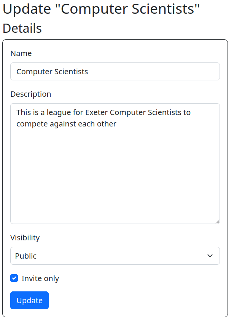Grab the Description textarea resize handle

pos(217,221)
